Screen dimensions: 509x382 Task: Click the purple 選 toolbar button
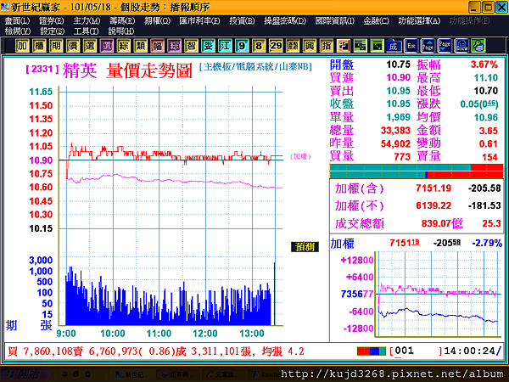(107, 46)
